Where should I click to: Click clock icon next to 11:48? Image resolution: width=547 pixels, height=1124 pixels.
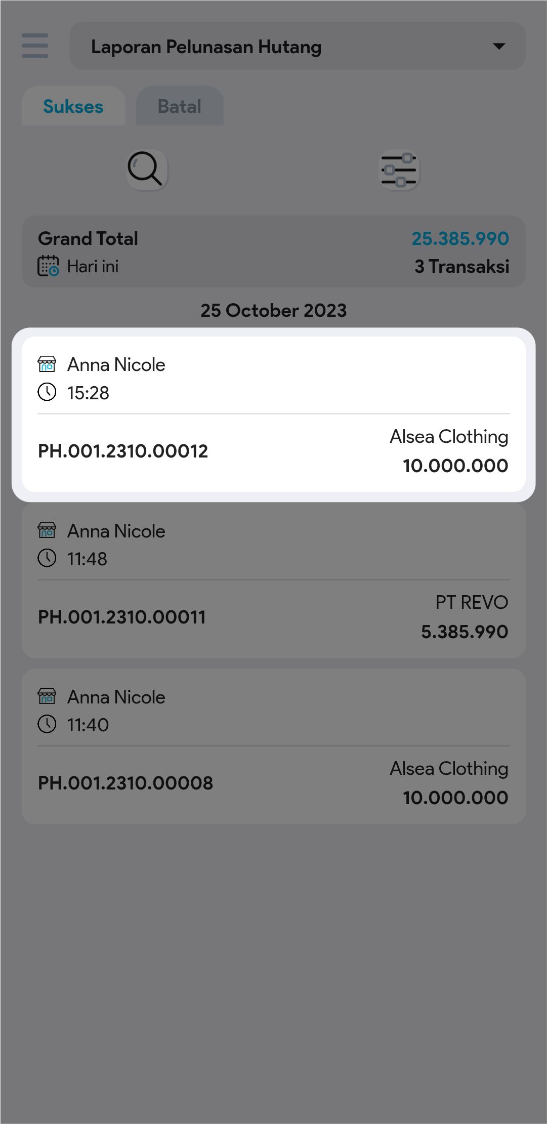pyautogui.click(x=47, y=558)
